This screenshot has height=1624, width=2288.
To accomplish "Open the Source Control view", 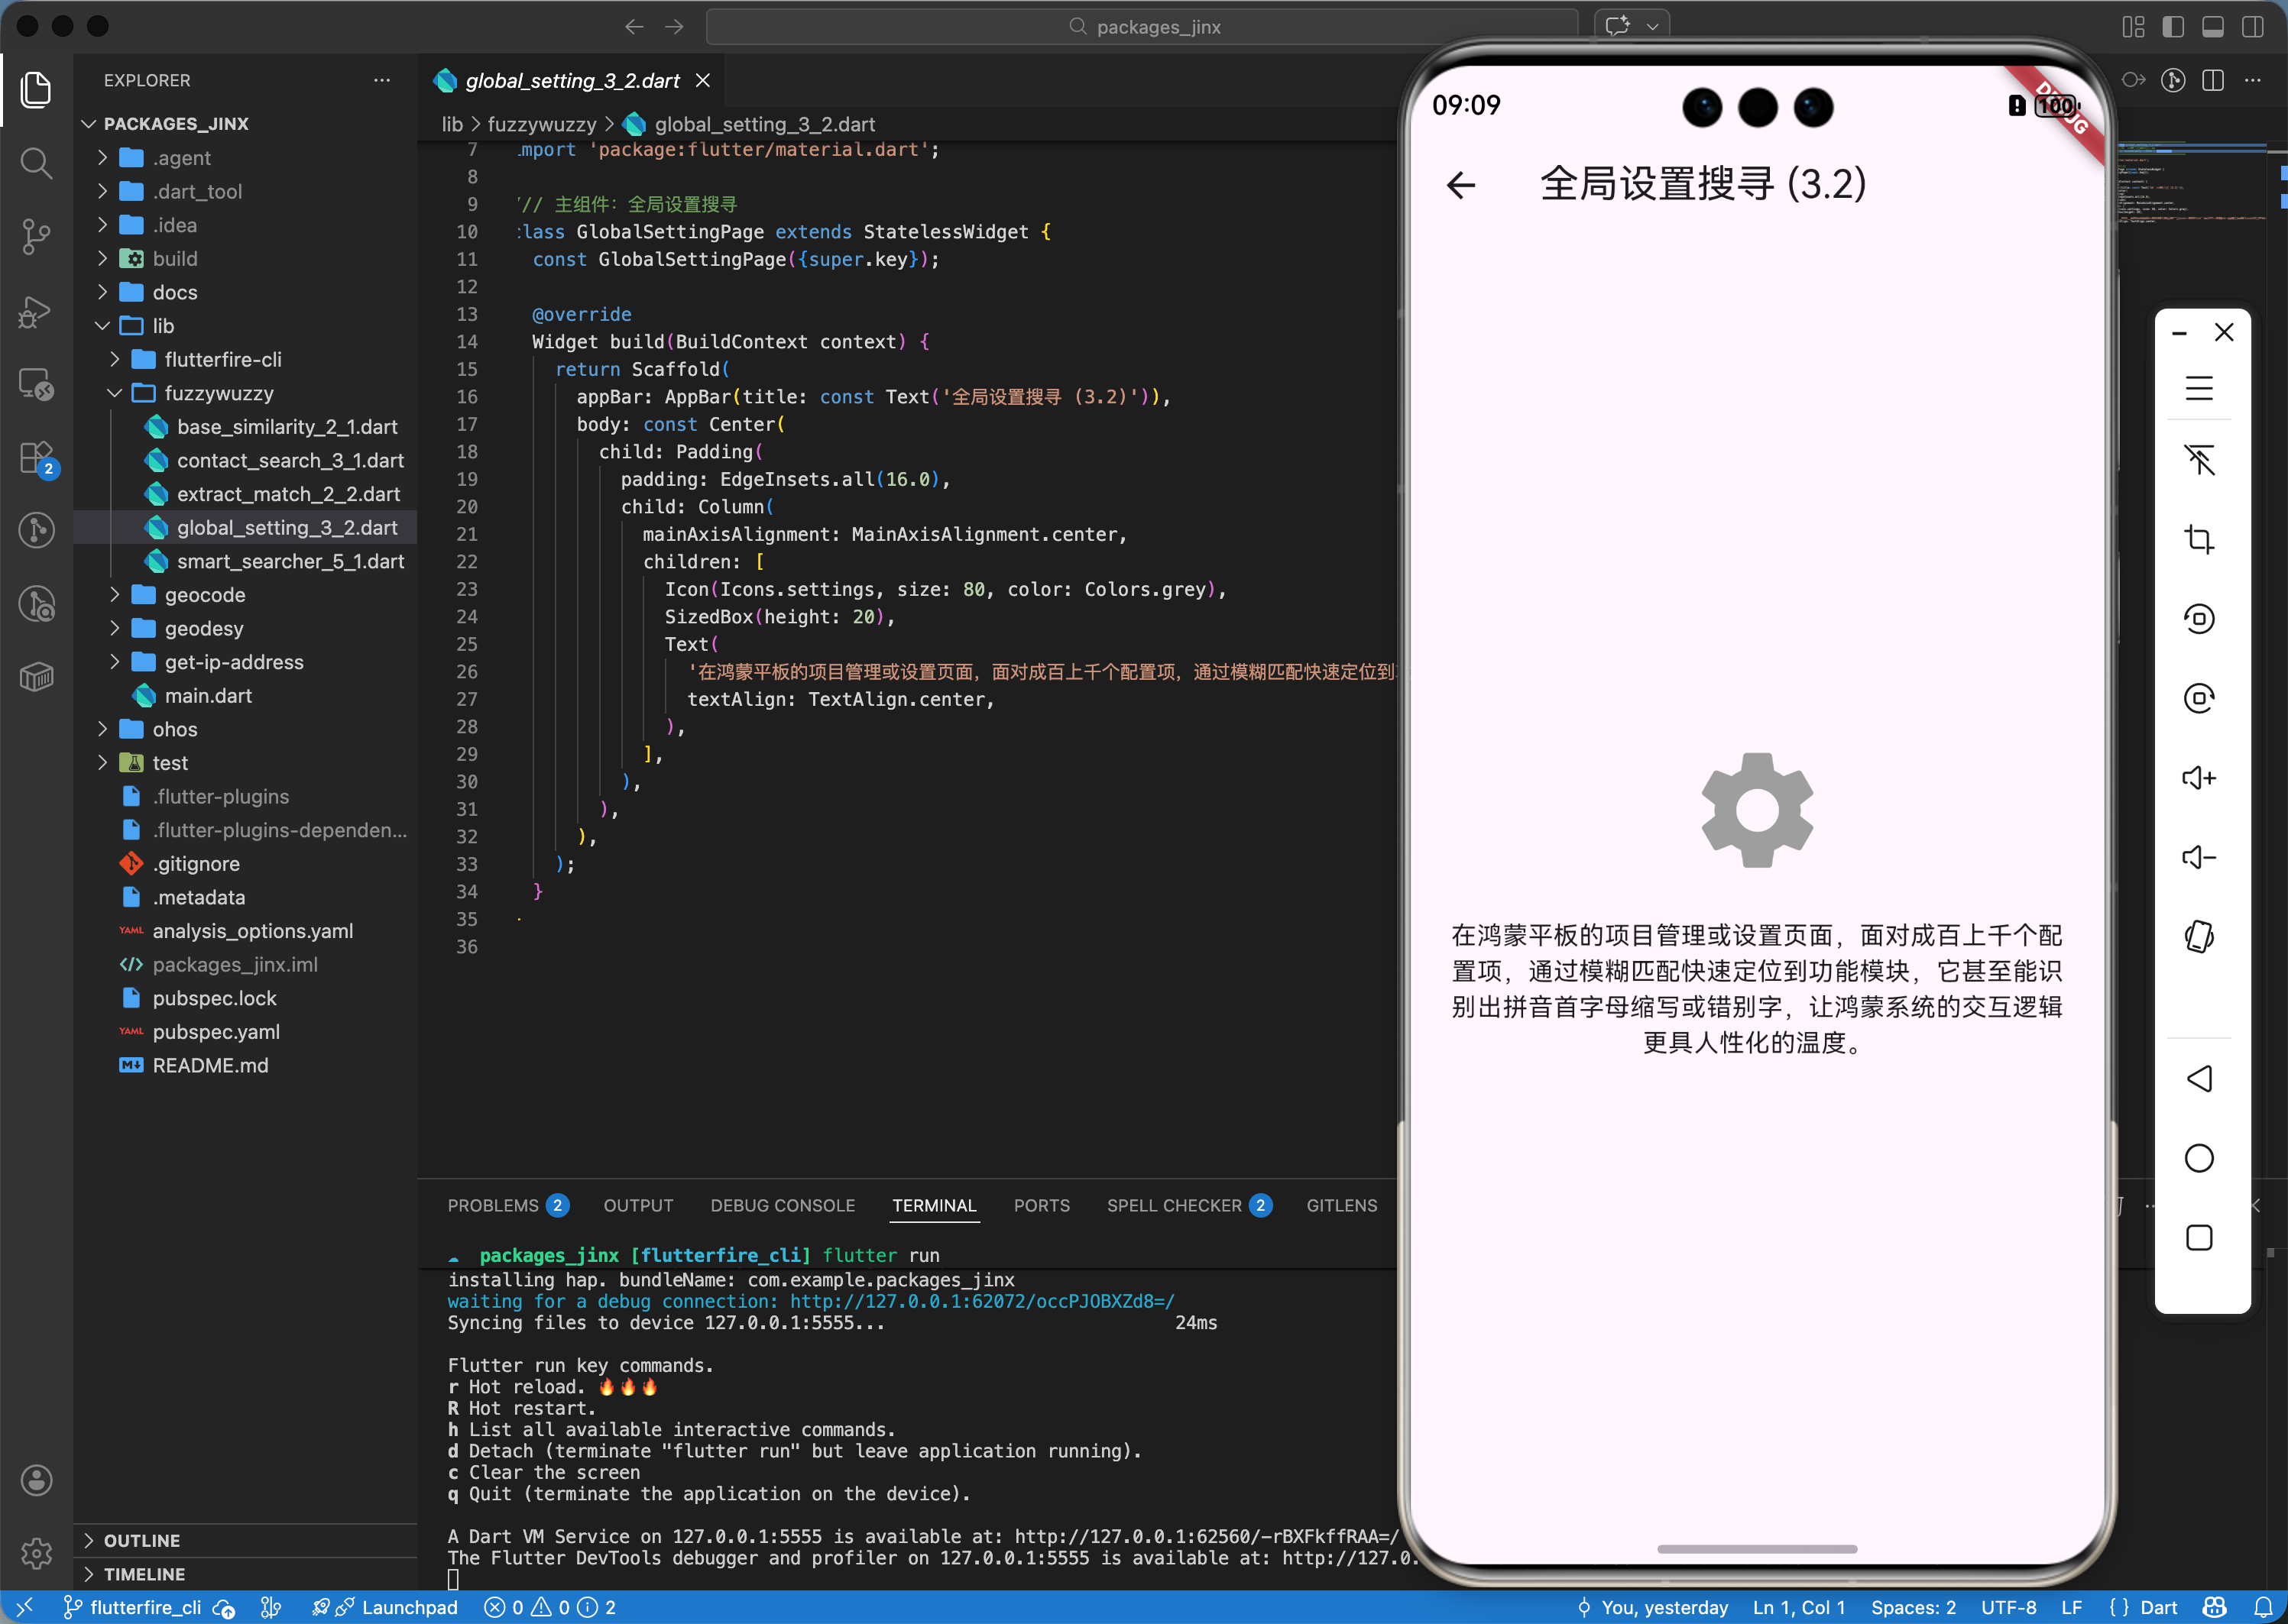I will tap(36, 236).
